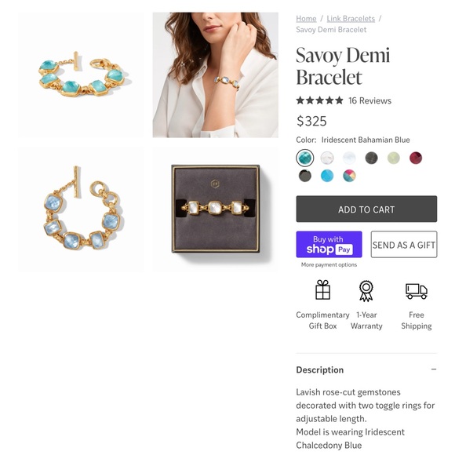
Task: Open Link Bracelets breadcrumb
Action: tap(351, 19)
